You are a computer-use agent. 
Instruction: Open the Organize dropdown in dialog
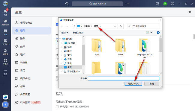pos(64,33)
